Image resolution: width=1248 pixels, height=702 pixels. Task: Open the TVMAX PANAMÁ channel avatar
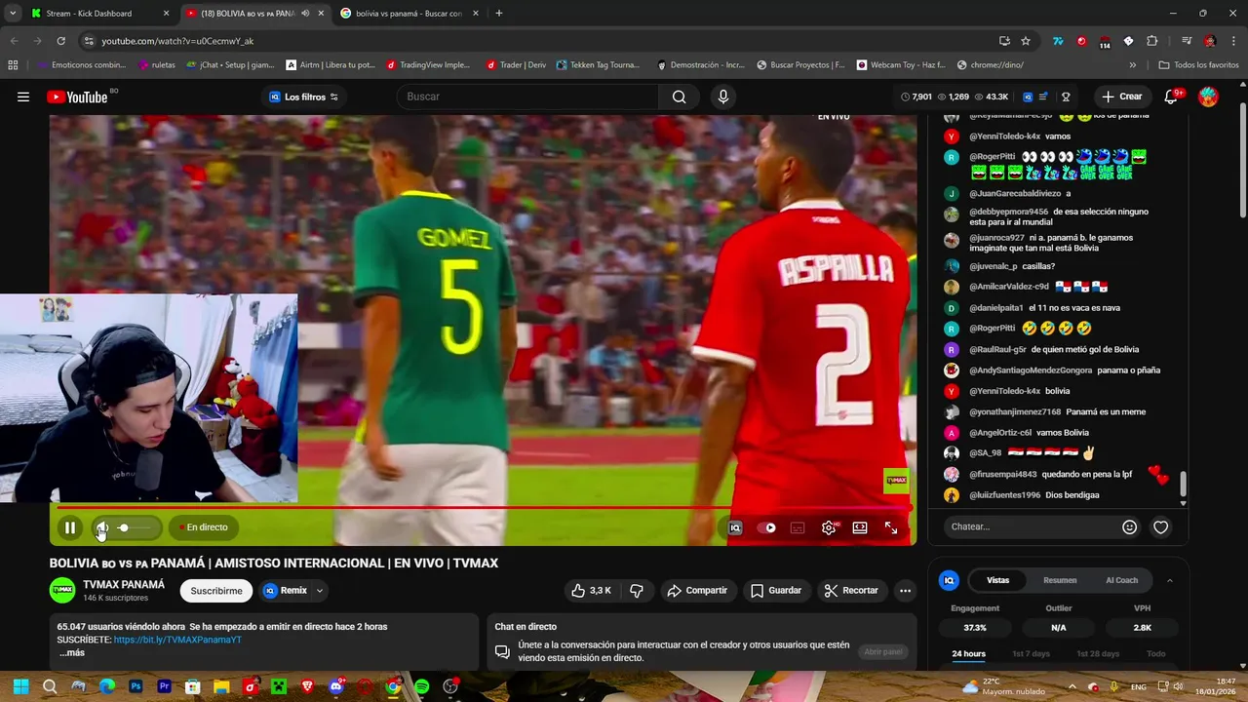(62, 590)
